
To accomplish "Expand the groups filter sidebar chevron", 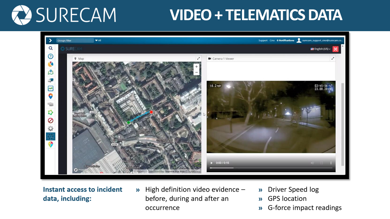I will pos(50,40).
